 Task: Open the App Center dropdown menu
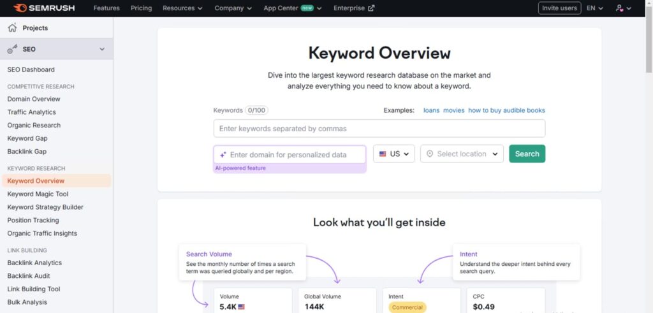tap(293, 8)
